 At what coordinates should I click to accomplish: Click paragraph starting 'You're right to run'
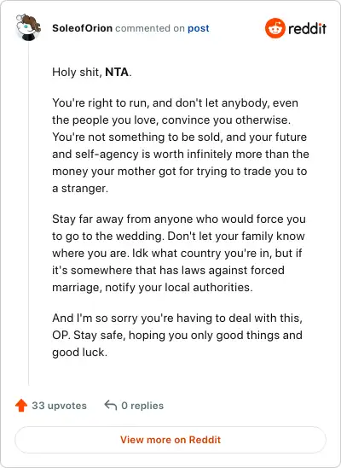(x=181, y=146)
